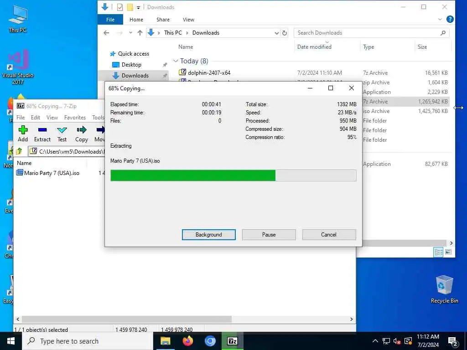Image resolution: width=467 pixels, height=350 pixels.
Task: Refresh the Downloads folder view
Action: click(x=285, y=33)
